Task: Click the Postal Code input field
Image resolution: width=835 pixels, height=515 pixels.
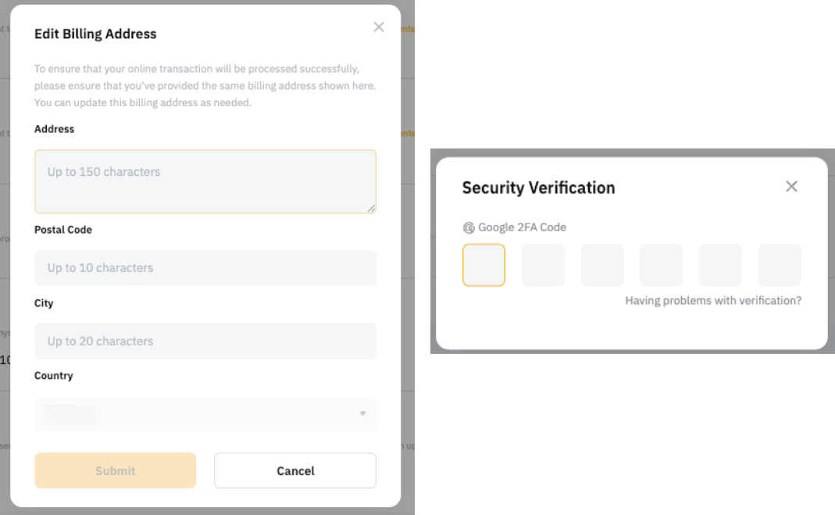Action: click(x=205, y=268)
